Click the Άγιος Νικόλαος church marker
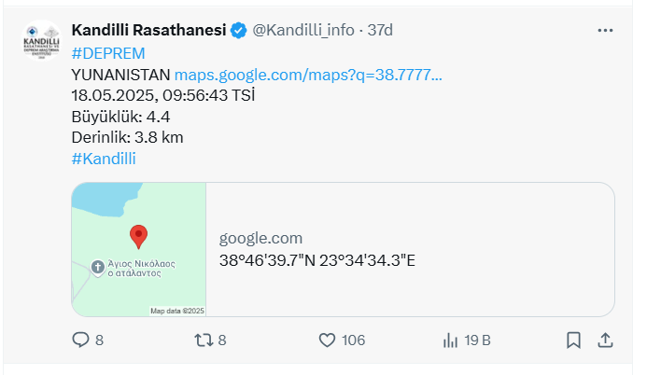The height and width of the screenshot is (375, 647). [98, 267]
